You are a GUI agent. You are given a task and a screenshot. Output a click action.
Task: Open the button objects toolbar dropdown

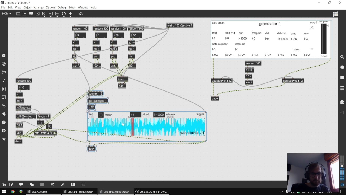(x=44, y=14)
